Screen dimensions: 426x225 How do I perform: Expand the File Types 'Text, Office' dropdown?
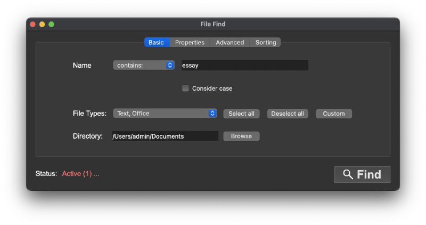[x=165, y=114]
